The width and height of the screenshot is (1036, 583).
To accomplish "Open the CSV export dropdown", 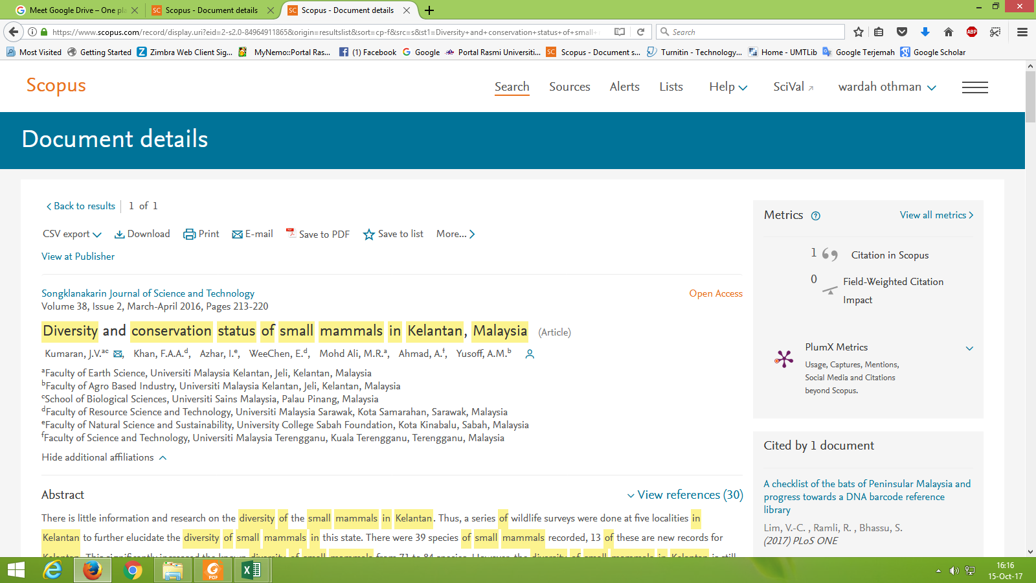I will [x=72, y=234].
